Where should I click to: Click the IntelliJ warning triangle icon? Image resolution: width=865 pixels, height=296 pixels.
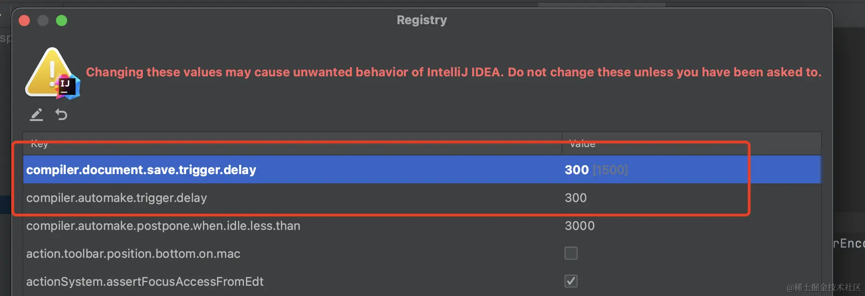[52, 74]
